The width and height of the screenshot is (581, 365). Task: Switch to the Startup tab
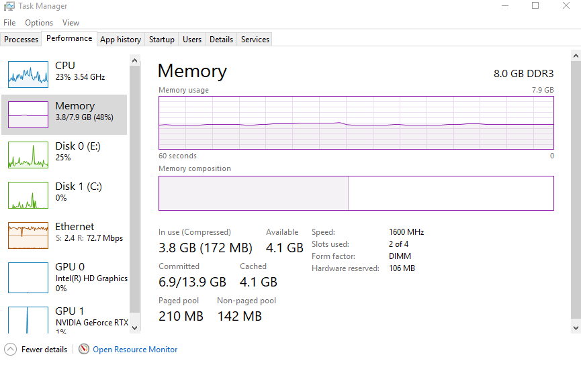(162, 40)
